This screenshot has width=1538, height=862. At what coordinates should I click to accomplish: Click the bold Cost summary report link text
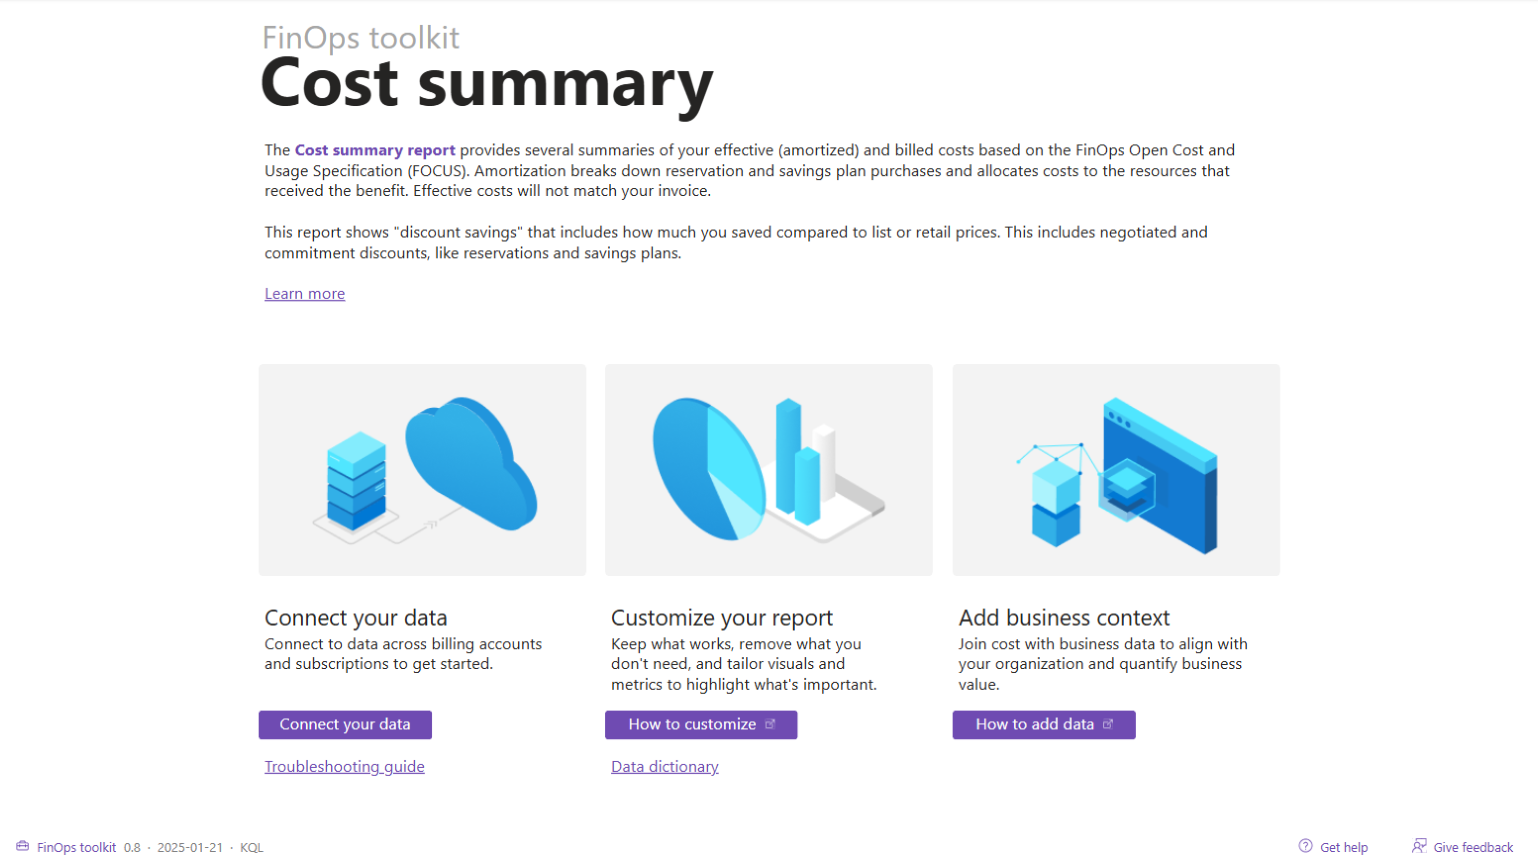[375, 150]
